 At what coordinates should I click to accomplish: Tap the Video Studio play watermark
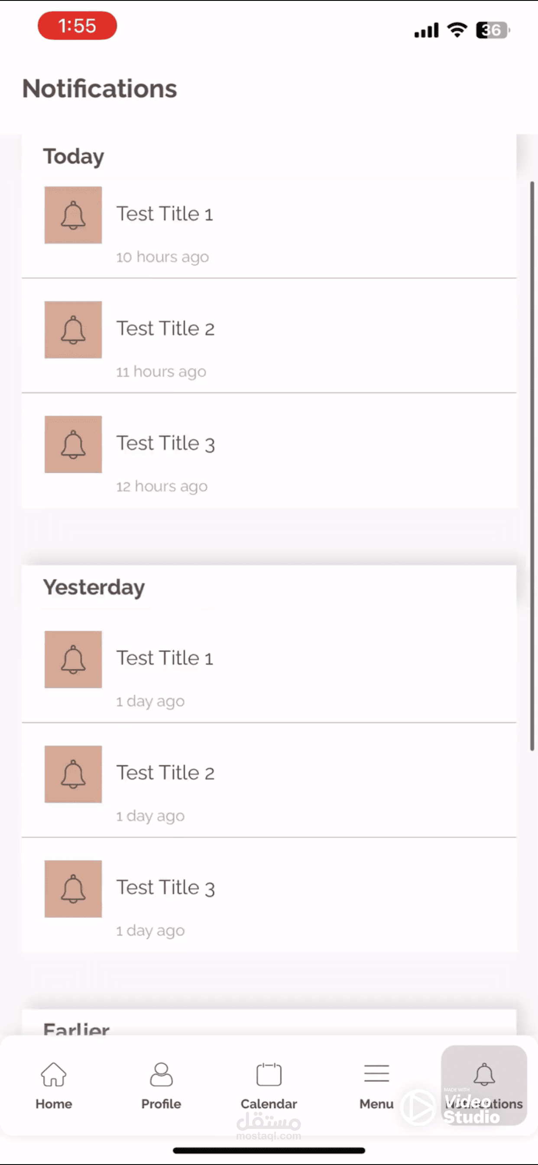418,1107
